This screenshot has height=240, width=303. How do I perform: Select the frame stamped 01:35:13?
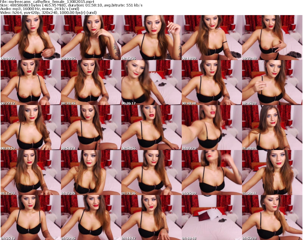coord(31,218)
